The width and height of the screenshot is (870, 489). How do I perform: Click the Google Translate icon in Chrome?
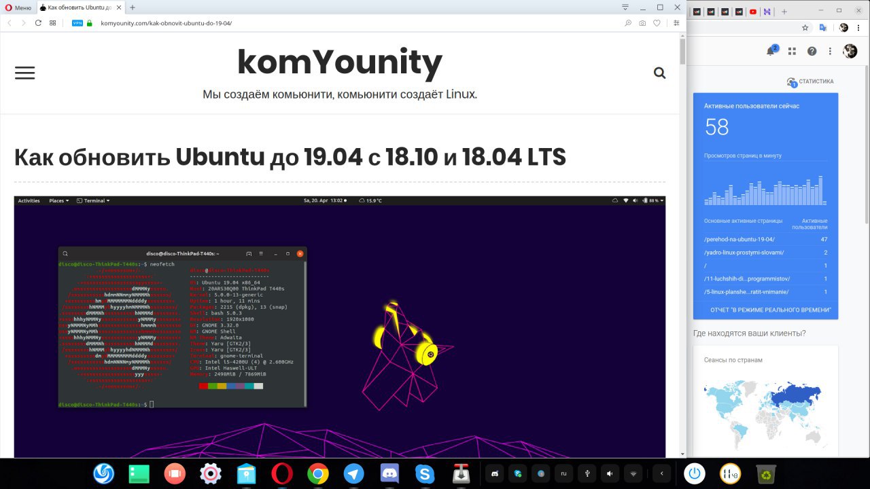822,28
